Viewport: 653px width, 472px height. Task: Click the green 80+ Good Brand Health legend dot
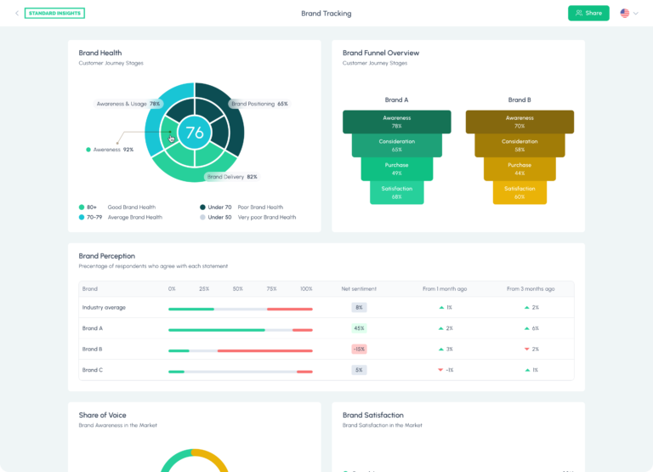coord(82,207)
